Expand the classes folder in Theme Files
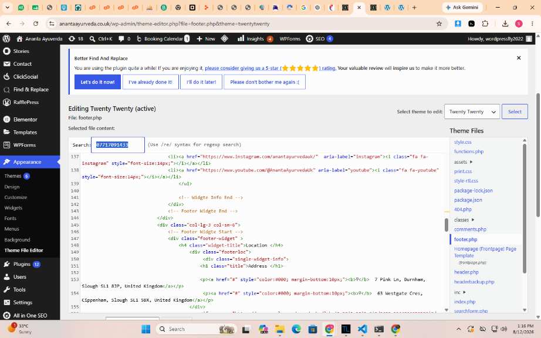Viewport: 541px width, 338px height. point(464,219)
